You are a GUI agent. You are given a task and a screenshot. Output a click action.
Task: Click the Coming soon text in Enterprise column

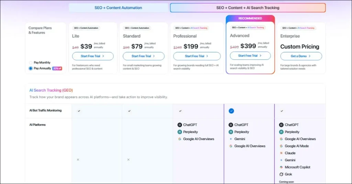[286, 182]
